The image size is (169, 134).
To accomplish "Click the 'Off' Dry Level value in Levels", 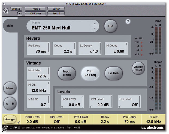I will [135, 105].
